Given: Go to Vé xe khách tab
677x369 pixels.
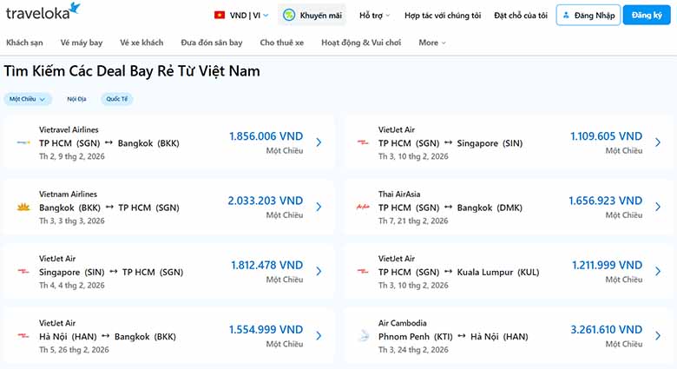Looking at the screenshot, I should point(141,43).
